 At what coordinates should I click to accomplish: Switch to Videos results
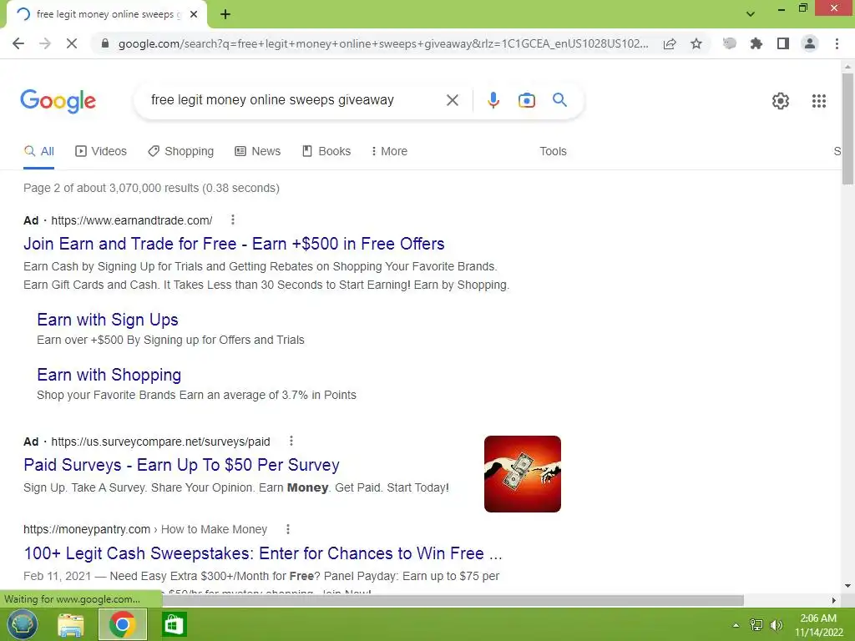(101, 152)
